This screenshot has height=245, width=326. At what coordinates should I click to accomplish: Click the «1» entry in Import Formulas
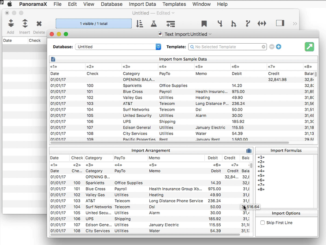(261, 157)
